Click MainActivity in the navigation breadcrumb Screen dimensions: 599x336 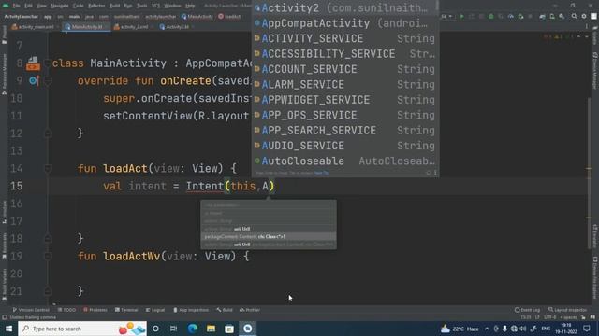197,17
